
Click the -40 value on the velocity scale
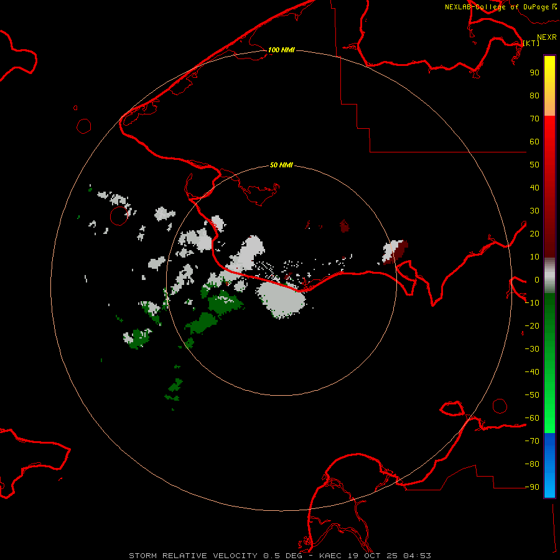tap(532, 372)
